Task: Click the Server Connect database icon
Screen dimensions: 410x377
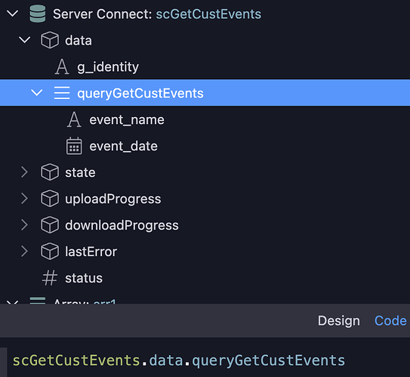Action: click(x=38, y=14)
